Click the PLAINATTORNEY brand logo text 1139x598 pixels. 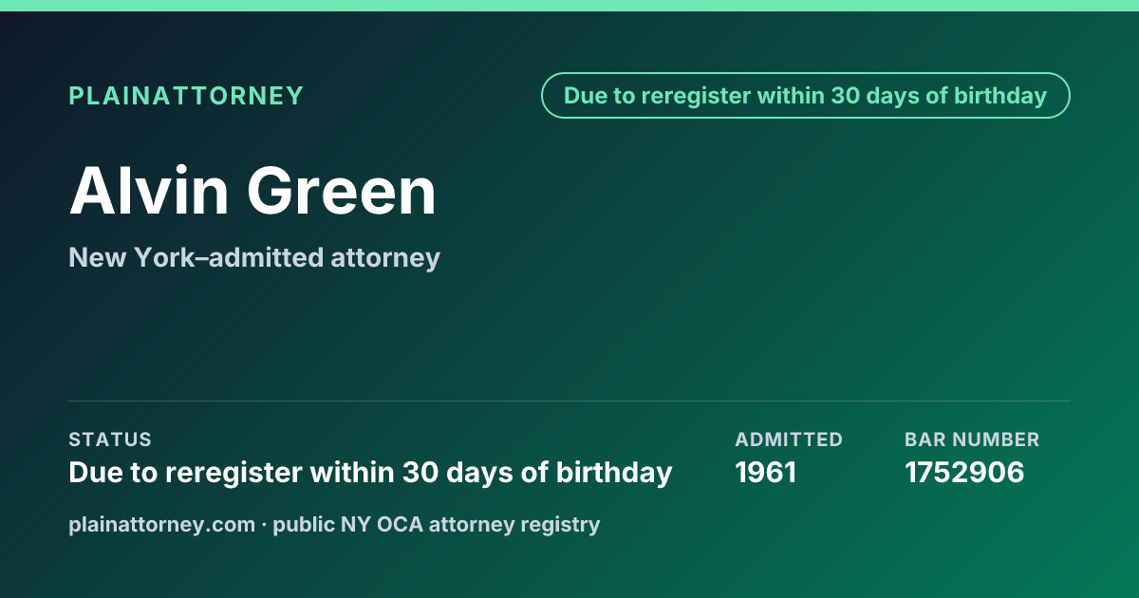[187, 96]
